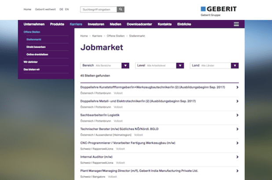Click the Geberit weltweit link

[x=45, y=9]
